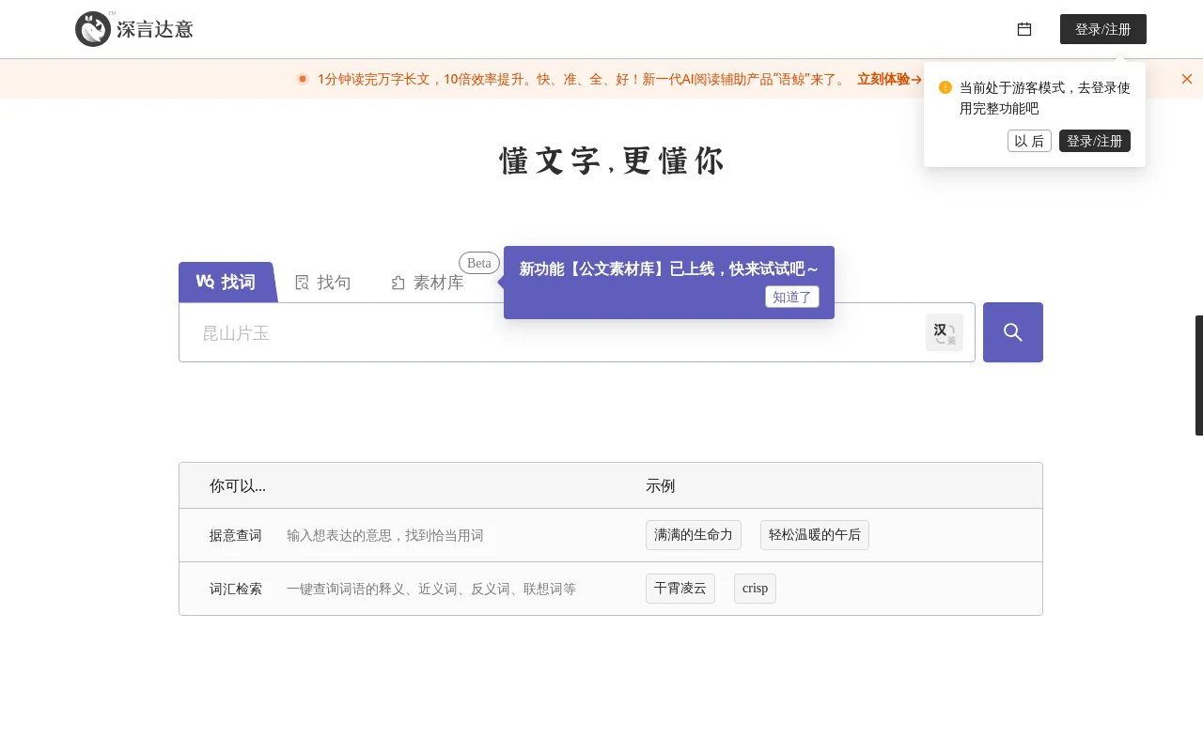Click the document icon beside 找句
The width and height of the screenshot is (1203, 751).
click(x=303, y=282)
